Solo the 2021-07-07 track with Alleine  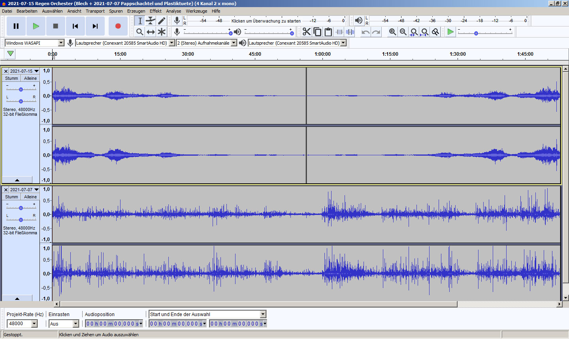coord(30,197)
